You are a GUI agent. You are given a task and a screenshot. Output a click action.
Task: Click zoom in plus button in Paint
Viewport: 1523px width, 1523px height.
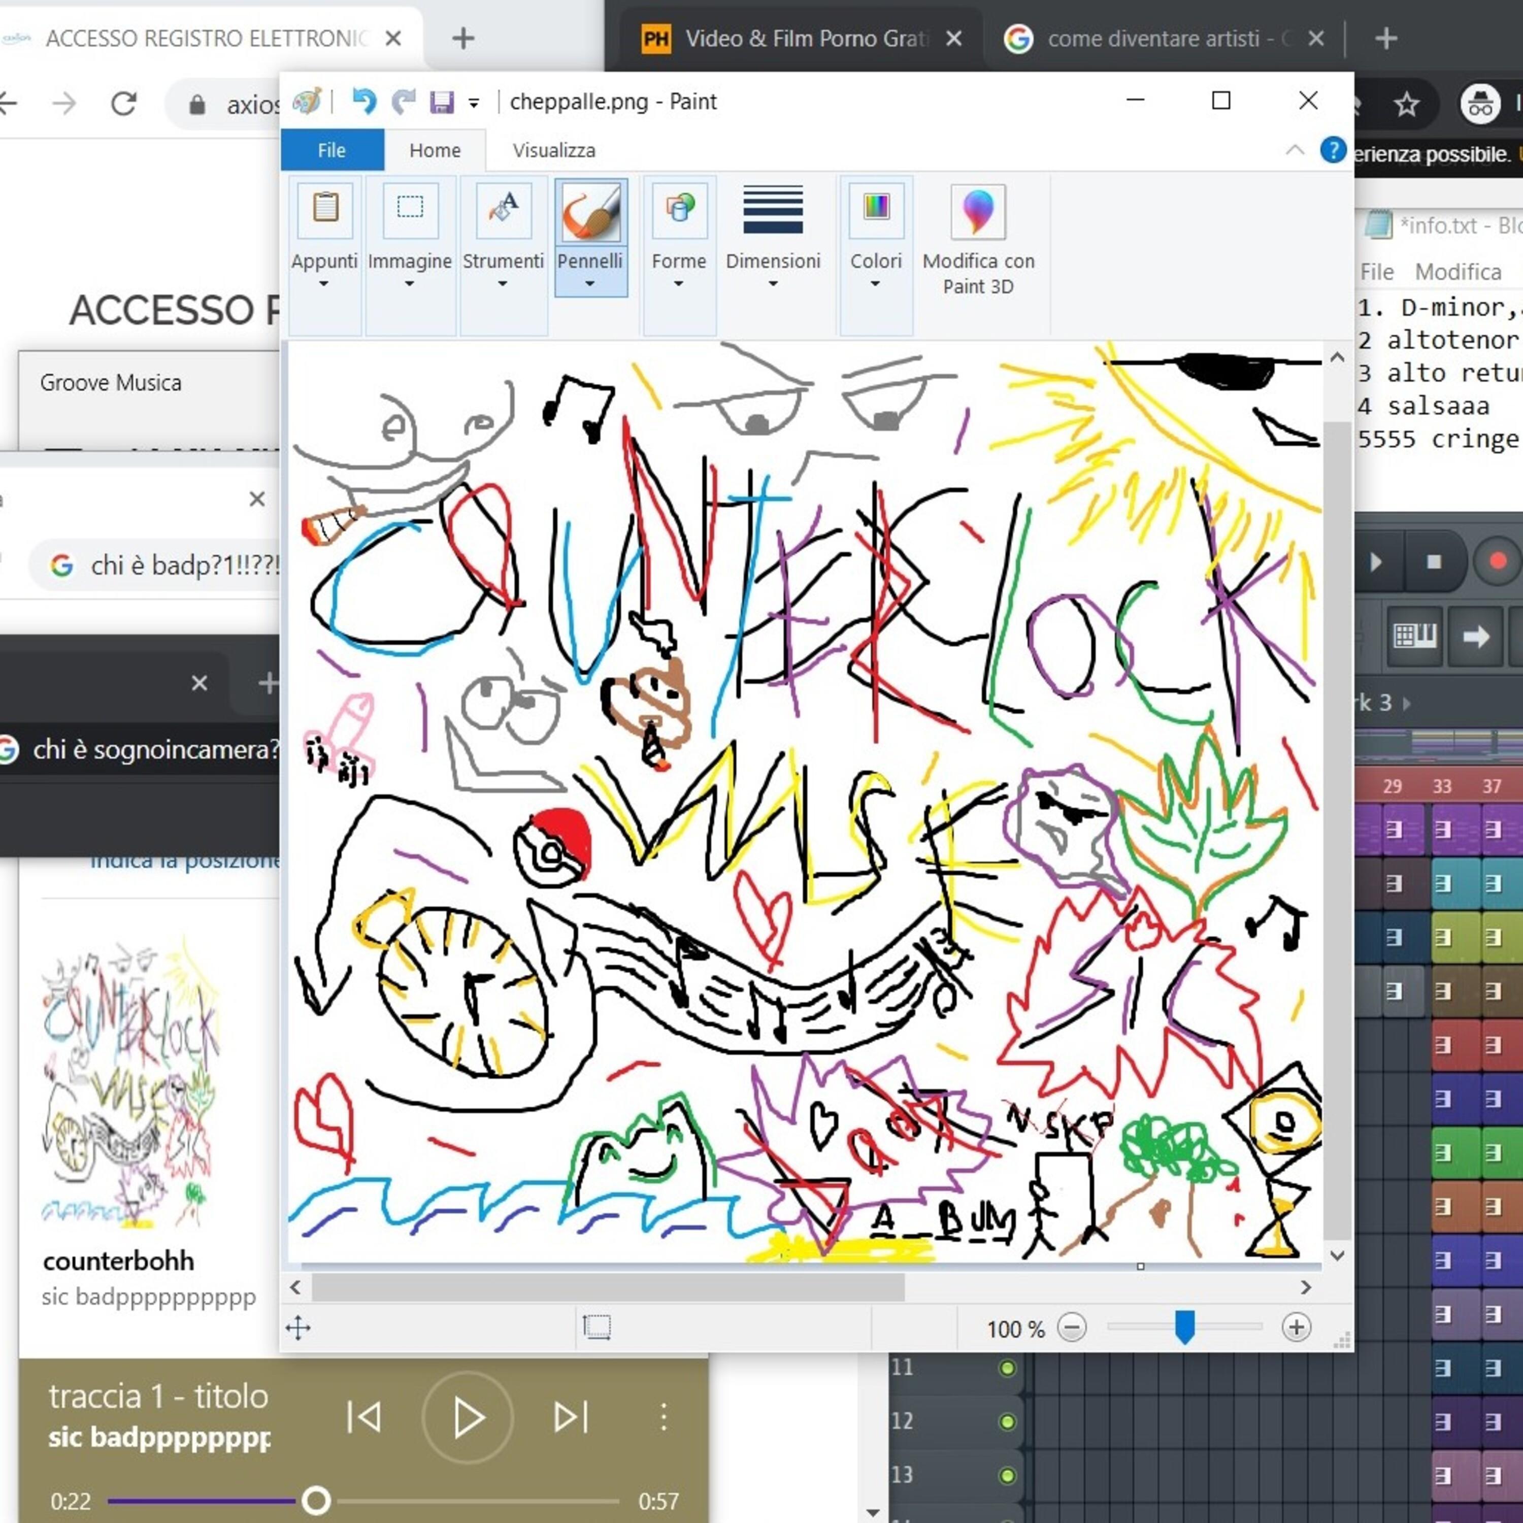(1296, 1328)
